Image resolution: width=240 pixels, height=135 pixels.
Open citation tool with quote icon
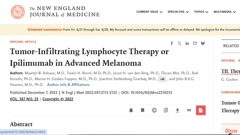(x=189, y=110)
